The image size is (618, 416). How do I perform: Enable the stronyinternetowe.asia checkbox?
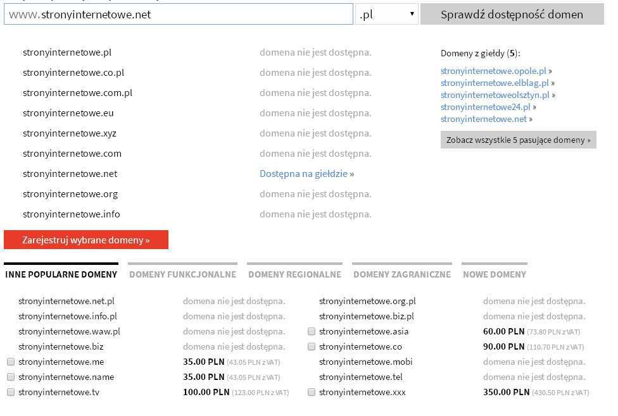pos(312,332)
